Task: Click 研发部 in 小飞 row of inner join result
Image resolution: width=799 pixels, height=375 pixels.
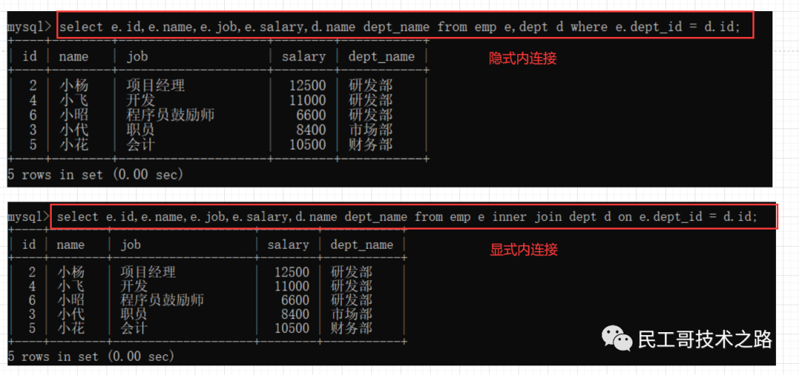Action: point(351,286)
